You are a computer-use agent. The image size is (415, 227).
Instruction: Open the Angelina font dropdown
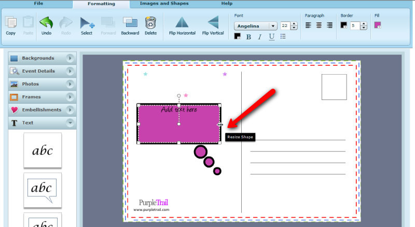(255, 26)
